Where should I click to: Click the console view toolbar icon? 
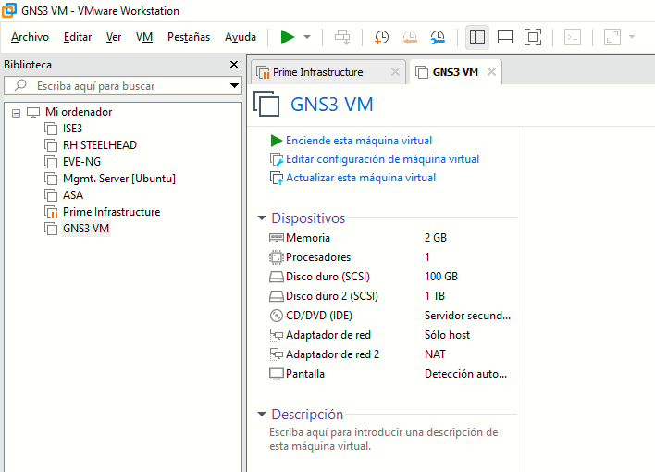(x=573, y=37)
